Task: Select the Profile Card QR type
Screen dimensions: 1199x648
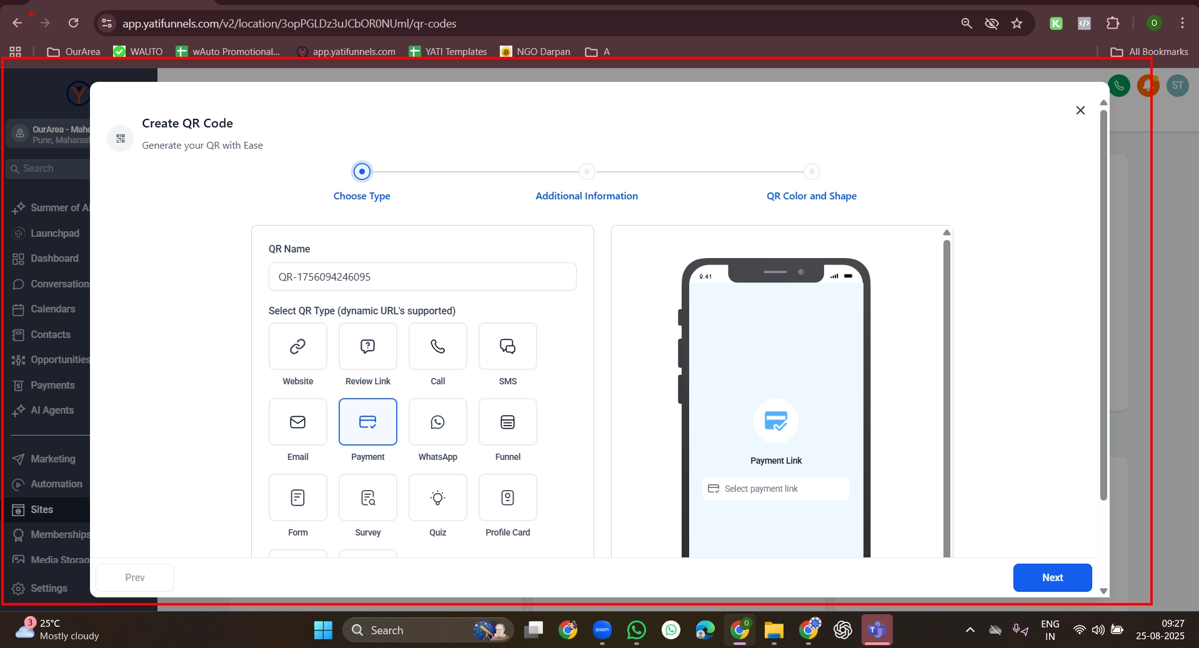Action: 507,497
